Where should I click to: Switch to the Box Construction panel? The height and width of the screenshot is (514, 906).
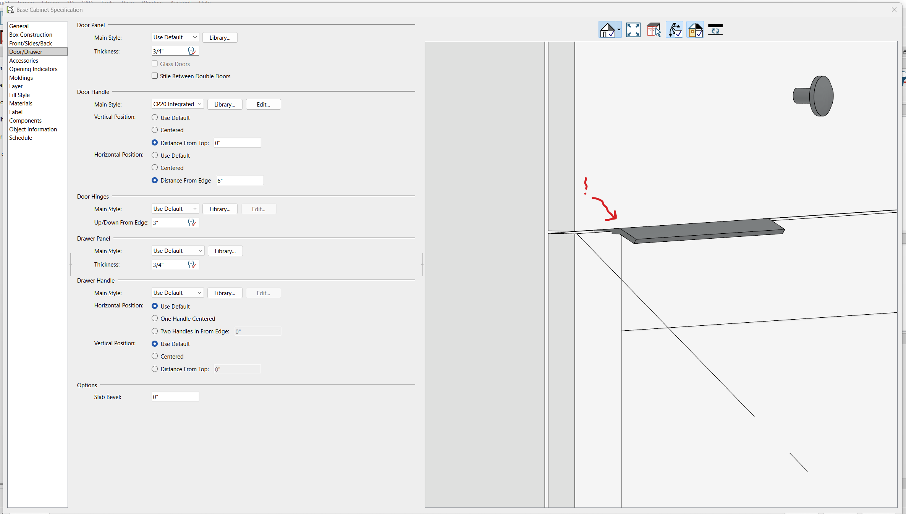coord(31,35)
